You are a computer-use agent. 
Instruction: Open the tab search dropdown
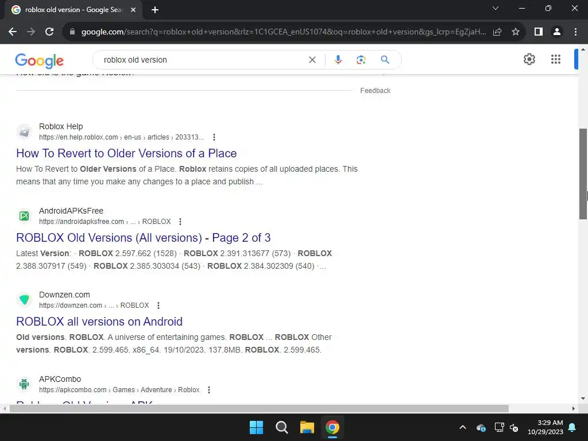point(496,8)
